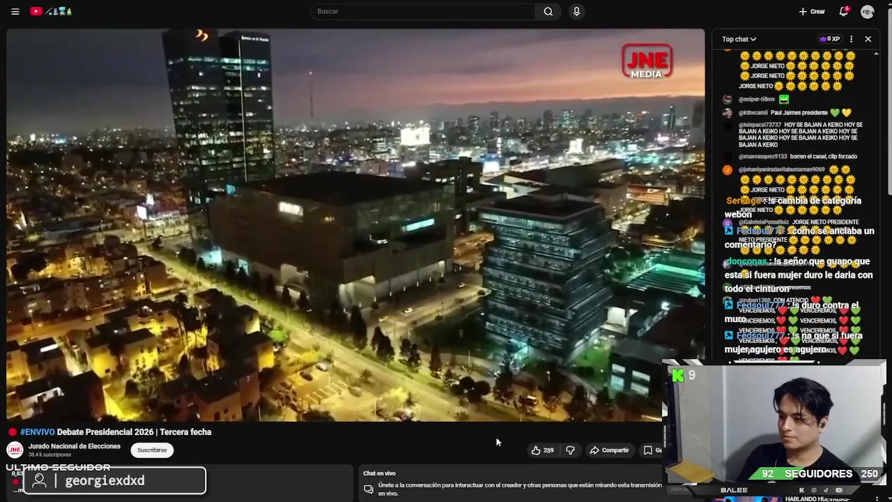892x502 pixels.
Task: Subscribe with the Suscribirse button
Action: [x=152, y=450]
